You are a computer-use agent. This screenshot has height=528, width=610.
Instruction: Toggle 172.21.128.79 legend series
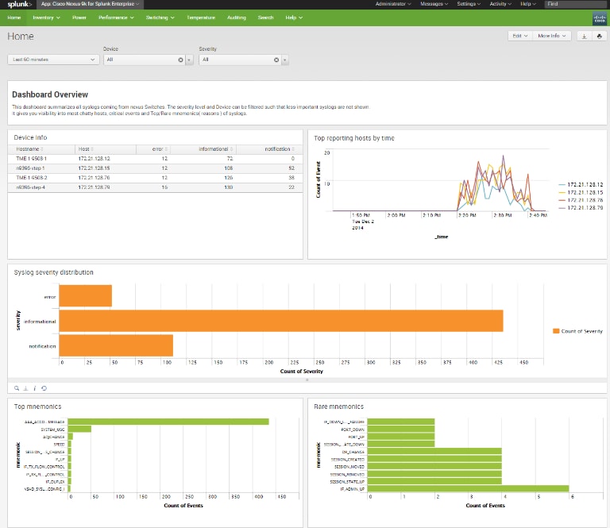point(581,208)
